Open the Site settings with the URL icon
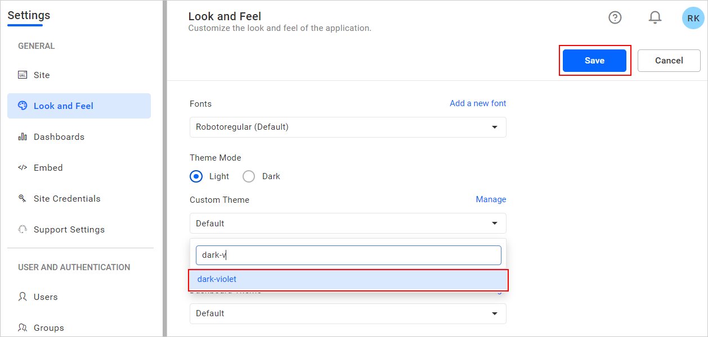Viewport: 708px width, 337px height. tap(23, 75)
